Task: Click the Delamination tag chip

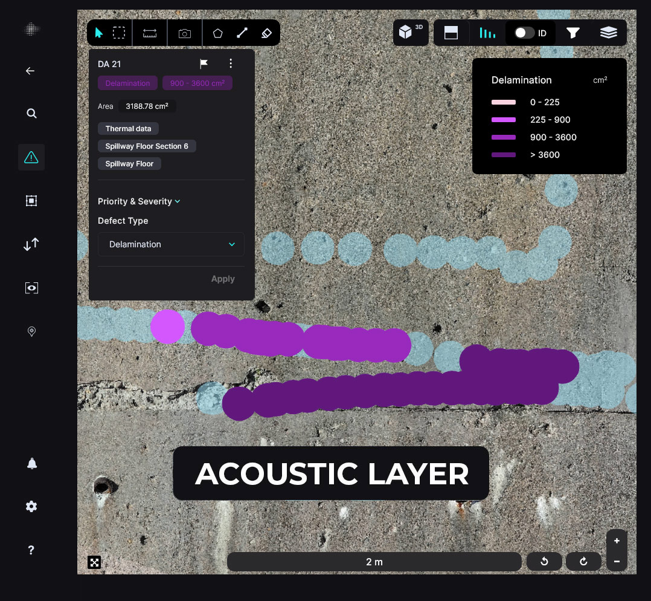Action: click(127, 83)
